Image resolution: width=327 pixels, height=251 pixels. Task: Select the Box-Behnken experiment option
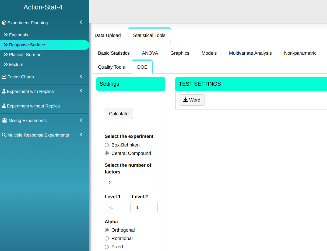[x=107, y=145]
